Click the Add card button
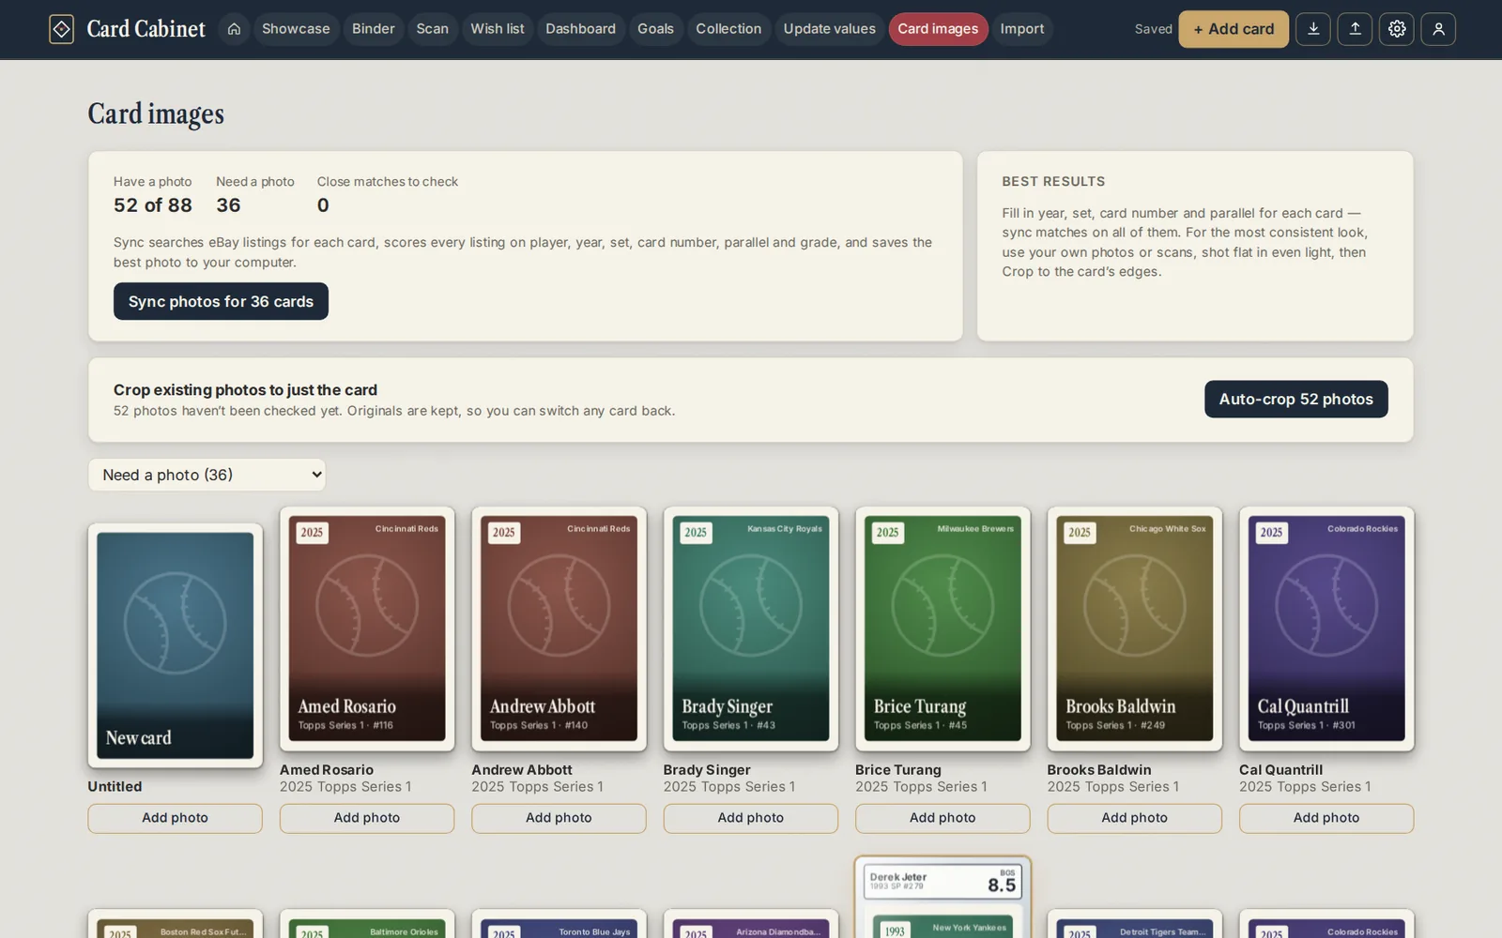The width and height of the screenshot is (1502, 938). point(1234,29)
